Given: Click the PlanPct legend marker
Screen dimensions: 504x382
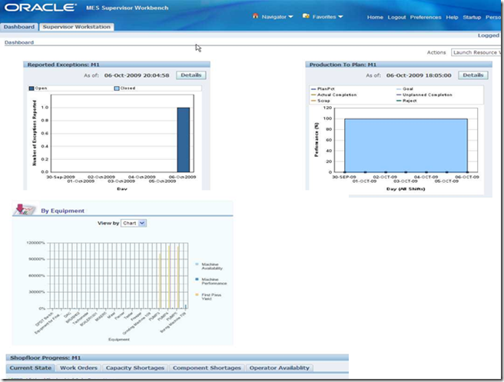Looking at the screenshot, I should pos(313,88).
